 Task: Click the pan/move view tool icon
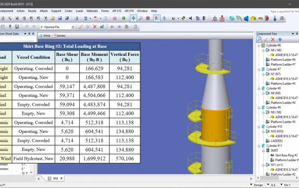coord(133,18)
